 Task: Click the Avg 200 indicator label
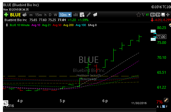[x=68, y=25]
